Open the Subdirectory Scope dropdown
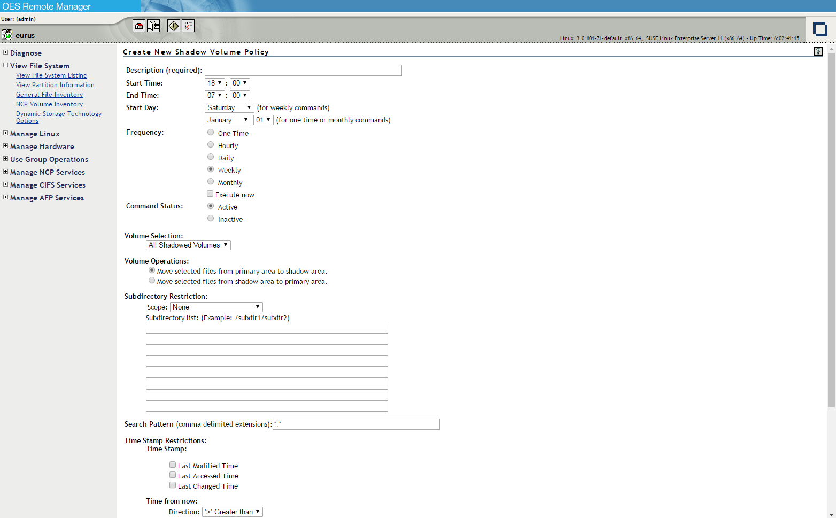Viewport: 836px width, 518px height. [216, 307]
